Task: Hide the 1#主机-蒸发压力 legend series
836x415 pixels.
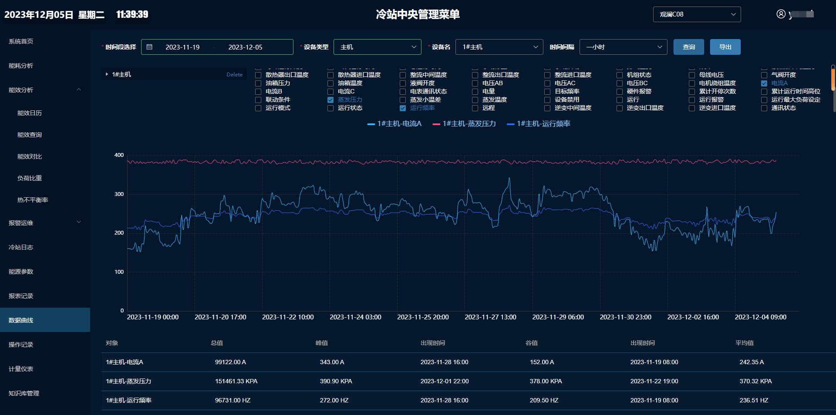Action: pos(464,123)
